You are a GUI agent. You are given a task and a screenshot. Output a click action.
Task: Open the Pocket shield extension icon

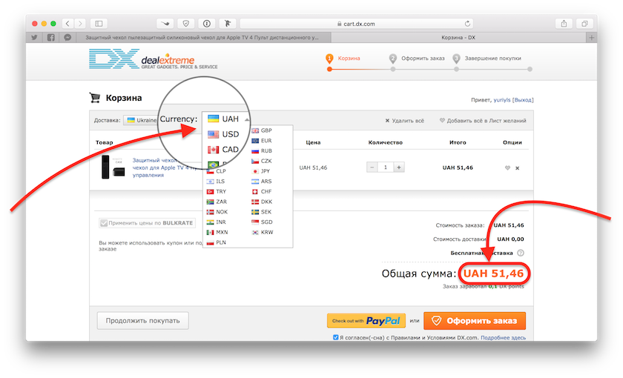pos(185,24)
